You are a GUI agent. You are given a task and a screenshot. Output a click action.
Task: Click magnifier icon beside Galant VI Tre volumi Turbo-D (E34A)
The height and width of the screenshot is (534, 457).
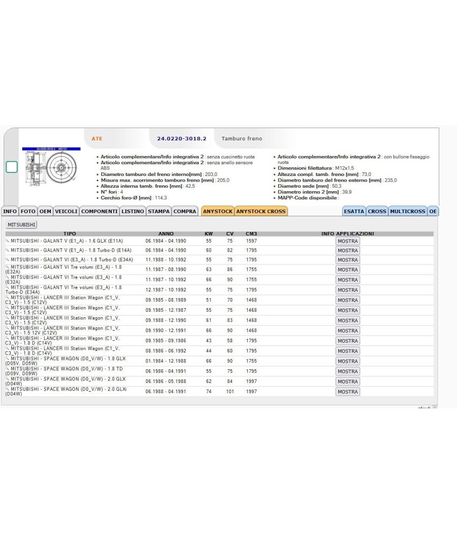coord(7,287)
